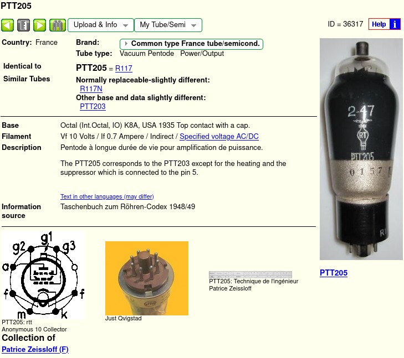404x358 pixels.
Task: Expand Common type France tube/semicond. brand
Action: click(x=191, y=44)
